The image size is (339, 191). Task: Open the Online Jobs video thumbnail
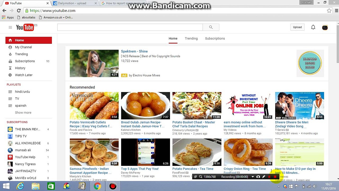(x=248, y=106)
